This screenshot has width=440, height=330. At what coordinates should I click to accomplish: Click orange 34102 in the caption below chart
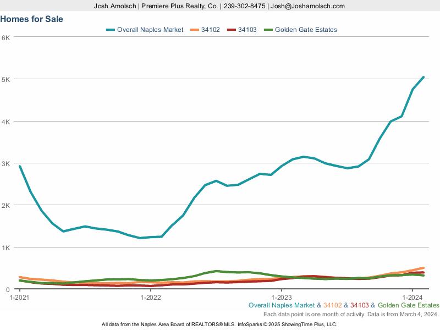coord(333,305)
